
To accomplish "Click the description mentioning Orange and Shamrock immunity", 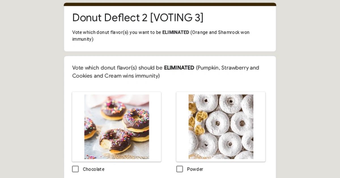I will (161, 36).
